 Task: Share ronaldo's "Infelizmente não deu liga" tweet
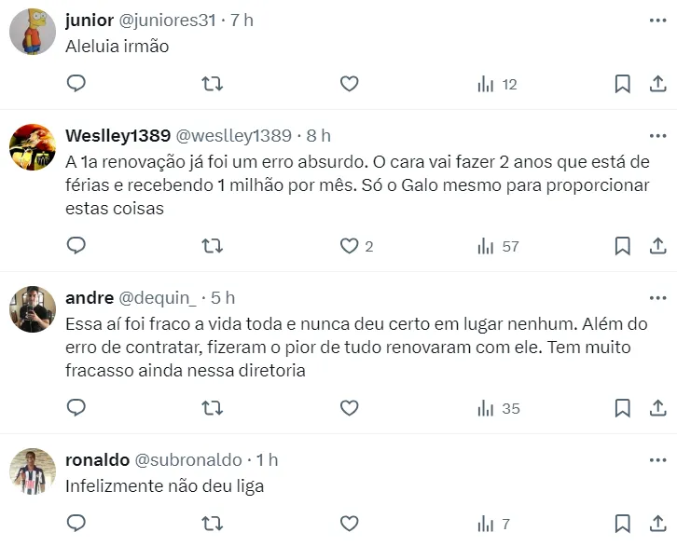(x=657, y=524)
